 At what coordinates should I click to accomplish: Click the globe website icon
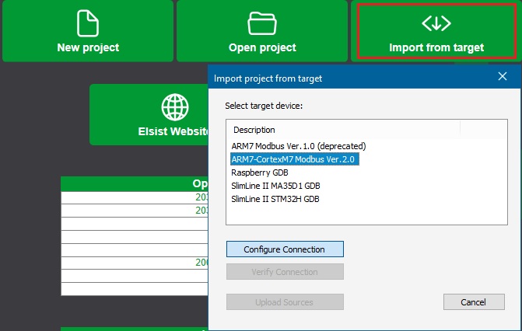coord(175,107)
